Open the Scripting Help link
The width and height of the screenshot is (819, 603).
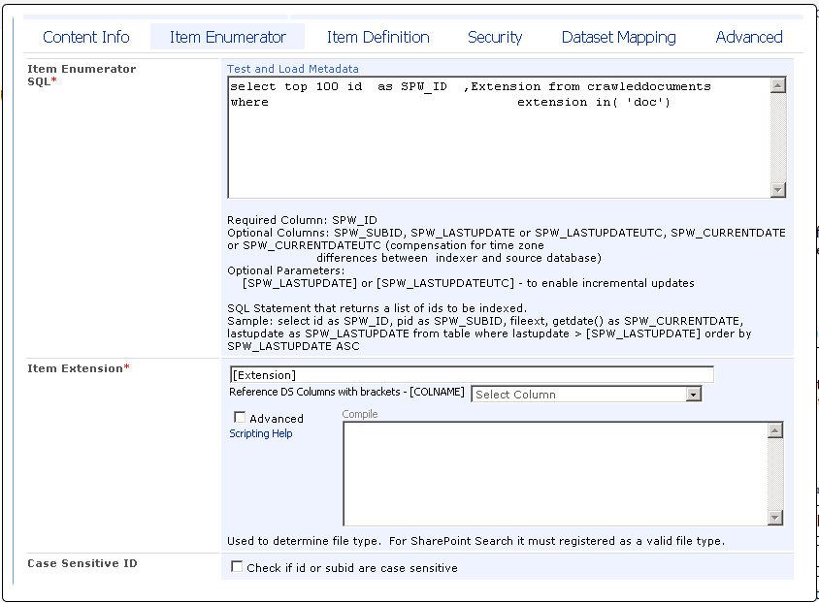click(x=260, y=433)
